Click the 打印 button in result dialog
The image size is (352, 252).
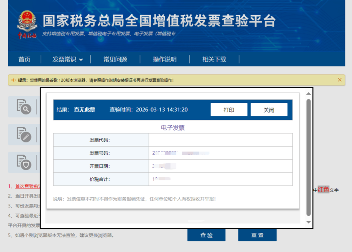tap(229, 110)
